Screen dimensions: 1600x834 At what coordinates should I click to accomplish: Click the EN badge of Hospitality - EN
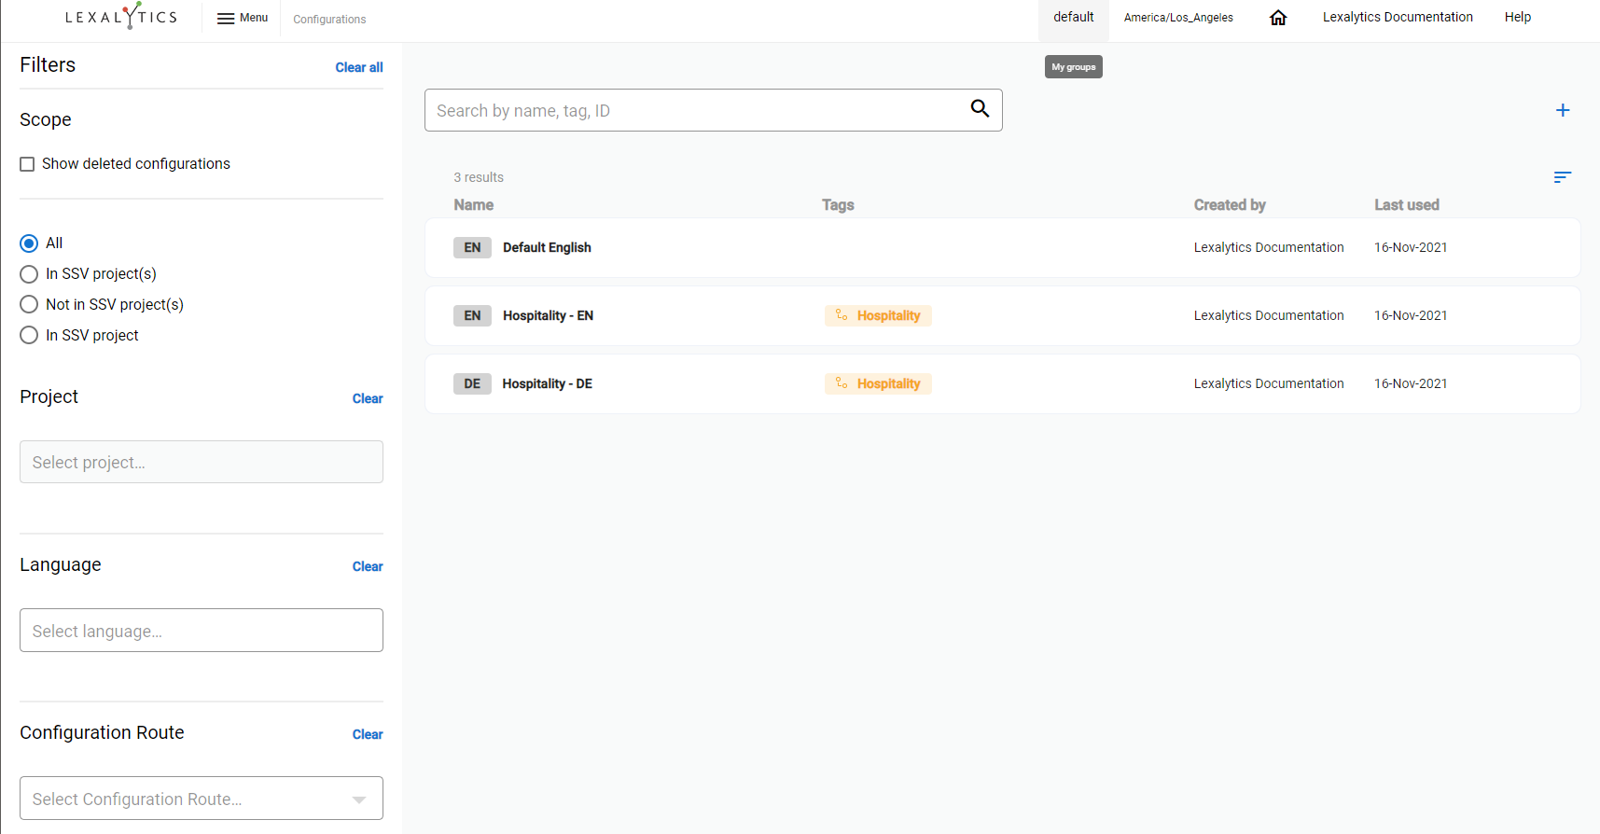point(472,315)
